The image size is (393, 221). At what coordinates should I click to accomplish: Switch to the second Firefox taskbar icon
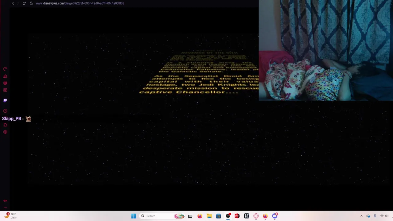(265, 216)
